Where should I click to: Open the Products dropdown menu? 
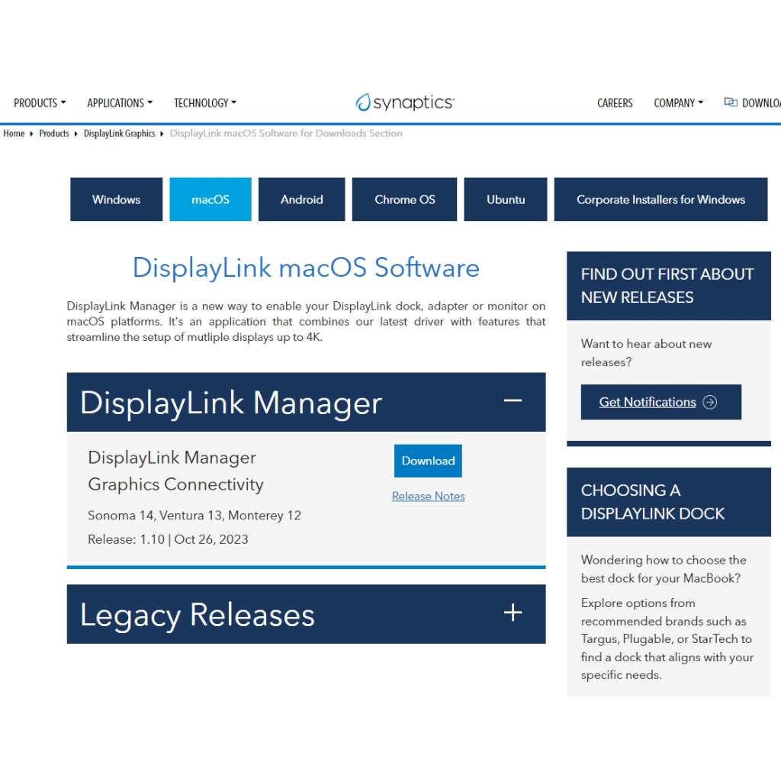coord(40,103)
